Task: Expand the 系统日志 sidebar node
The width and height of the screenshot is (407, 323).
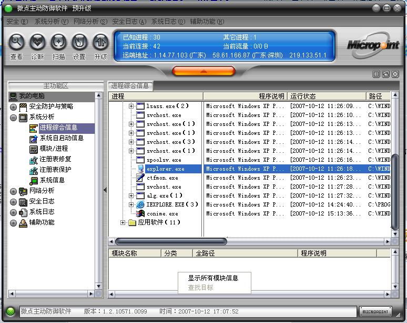Action: pos(13,212)
